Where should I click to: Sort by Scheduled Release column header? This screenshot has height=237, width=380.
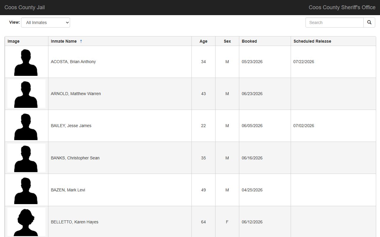point(312,41)
